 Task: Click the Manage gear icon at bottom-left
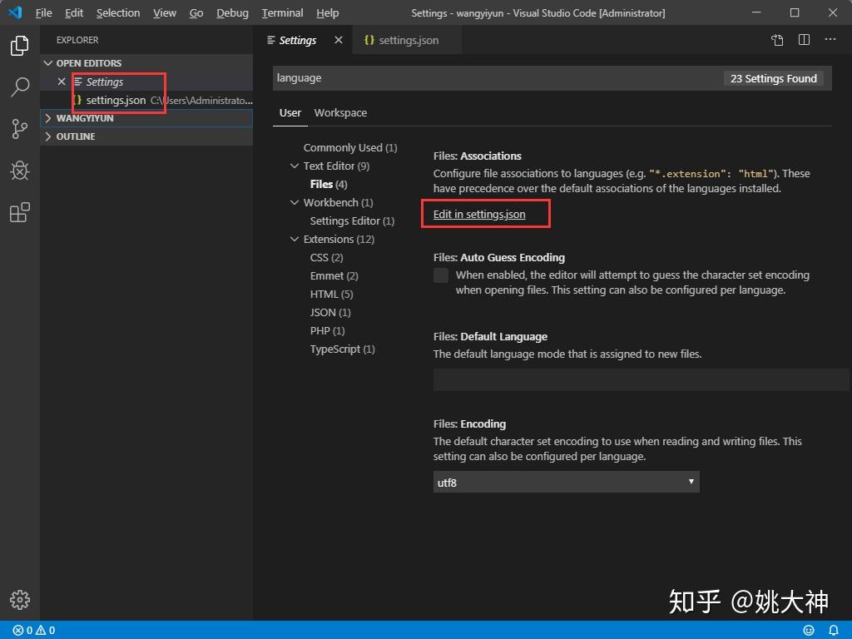pos(20,600)
